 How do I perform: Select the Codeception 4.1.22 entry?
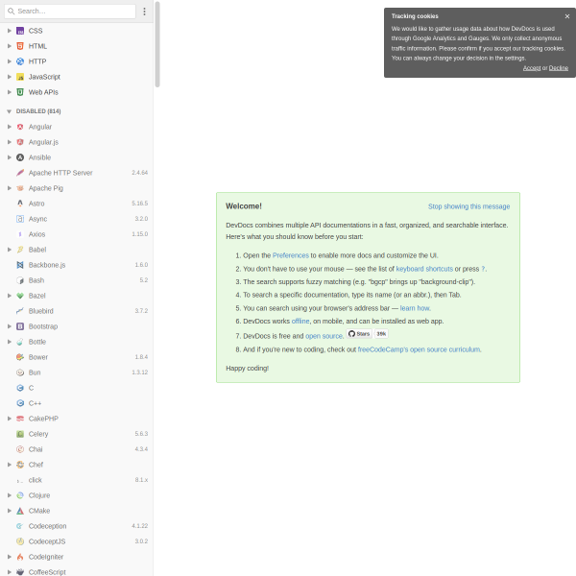(77, 526)
